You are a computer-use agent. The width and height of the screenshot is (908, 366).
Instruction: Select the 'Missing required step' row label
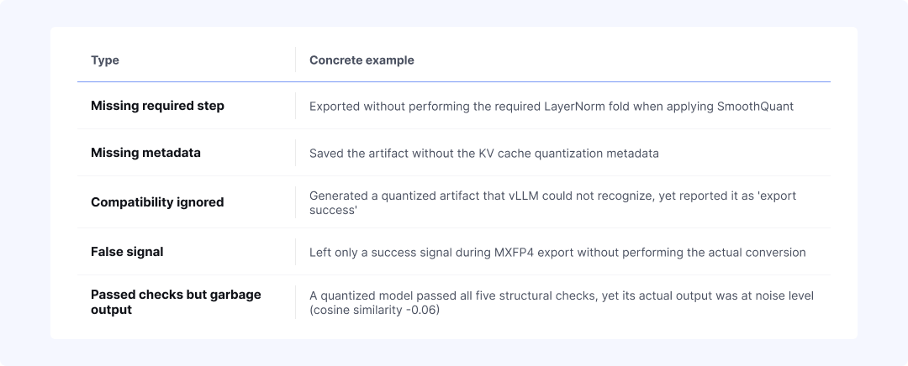pyautogui.click(x=157, y=106)
